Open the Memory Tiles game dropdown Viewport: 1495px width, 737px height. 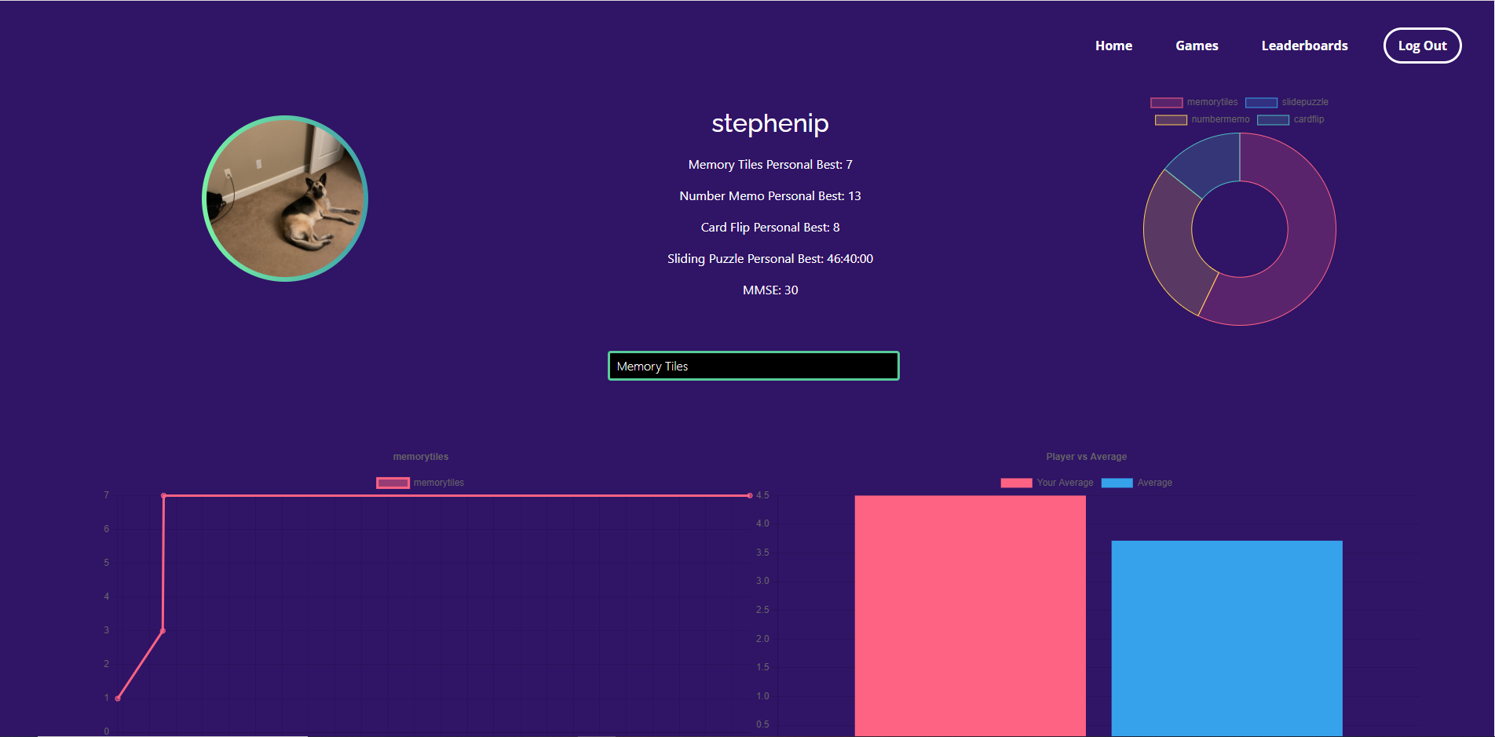click(x=754, y=366)
